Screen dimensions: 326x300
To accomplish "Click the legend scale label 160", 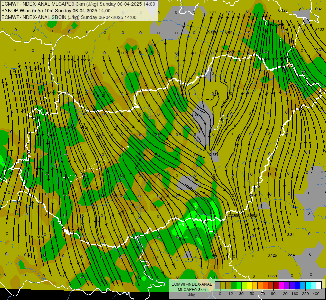I will tap(295, 294).
